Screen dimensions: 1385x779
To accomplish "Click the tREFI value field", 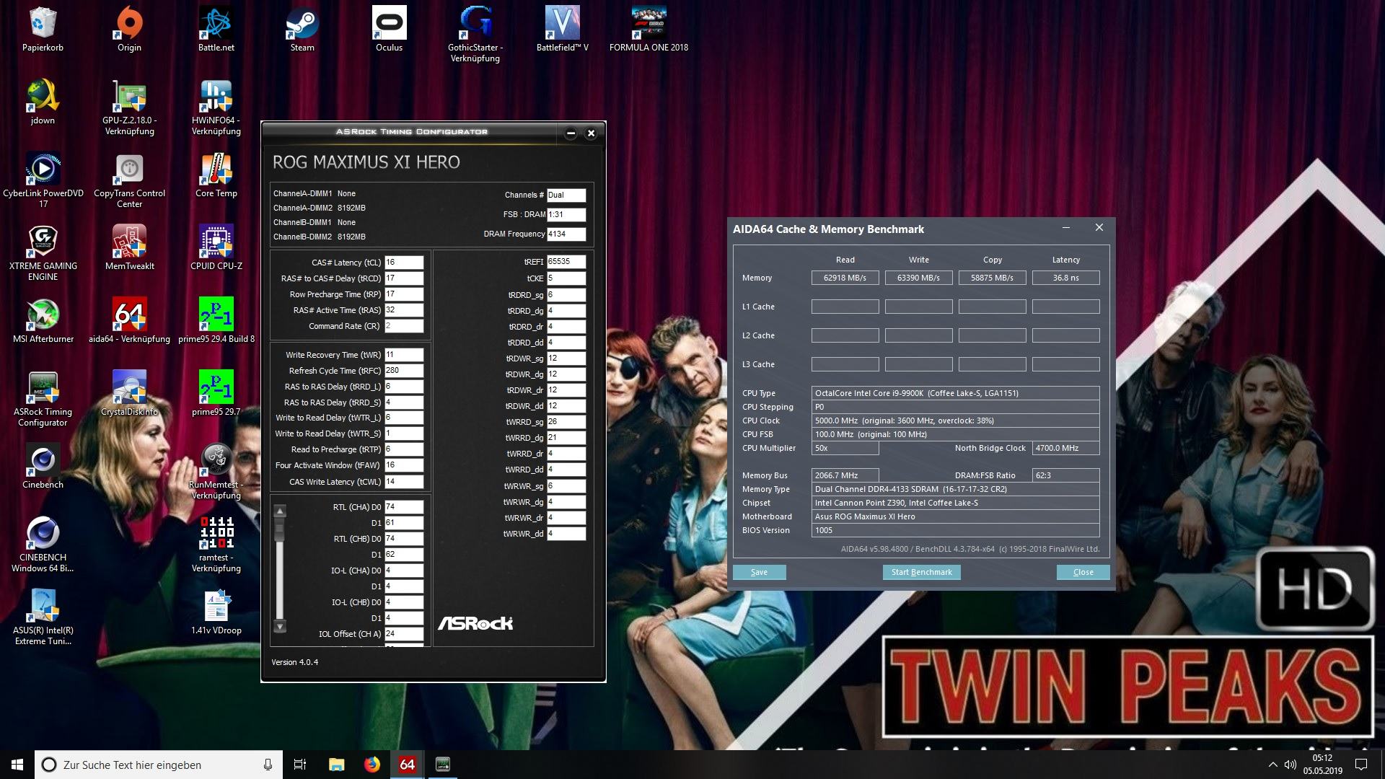I will pyautogui.click(x=566, y=262).
